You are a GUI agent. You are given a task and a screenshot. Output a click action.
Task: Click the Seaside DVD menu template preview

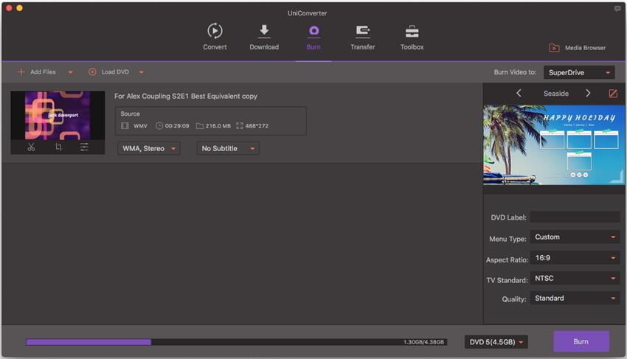[554, 144]
